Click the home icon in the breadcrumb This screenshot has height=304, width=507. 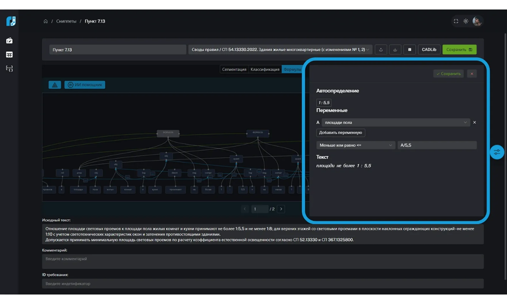[46, 21]
